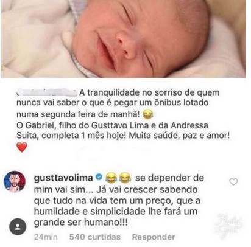Tap the gray default user avatar icon
The image size is (251, 247).
tap(18, 226)
